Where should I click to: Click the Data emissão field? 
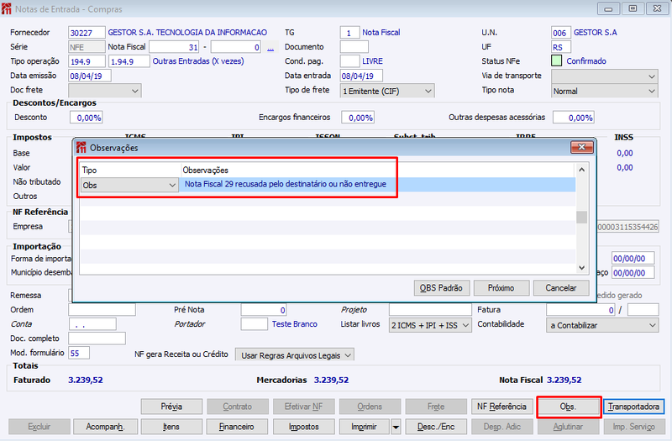(90, 76)
